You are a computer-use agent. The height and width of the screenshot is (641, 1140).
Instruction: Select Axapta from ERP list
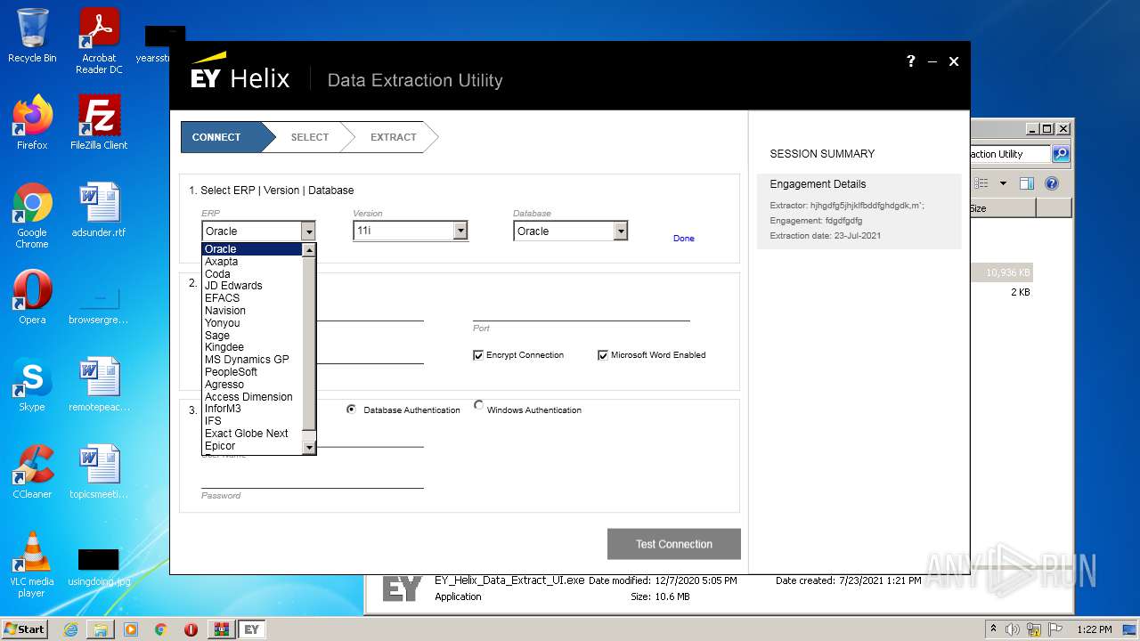[252, 262]
